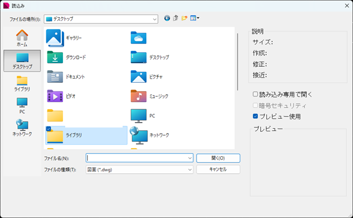Screen dimensions: 353x218
Task: Toggle the ライブラリ item selection checkbox
Action: coord(49,129)
